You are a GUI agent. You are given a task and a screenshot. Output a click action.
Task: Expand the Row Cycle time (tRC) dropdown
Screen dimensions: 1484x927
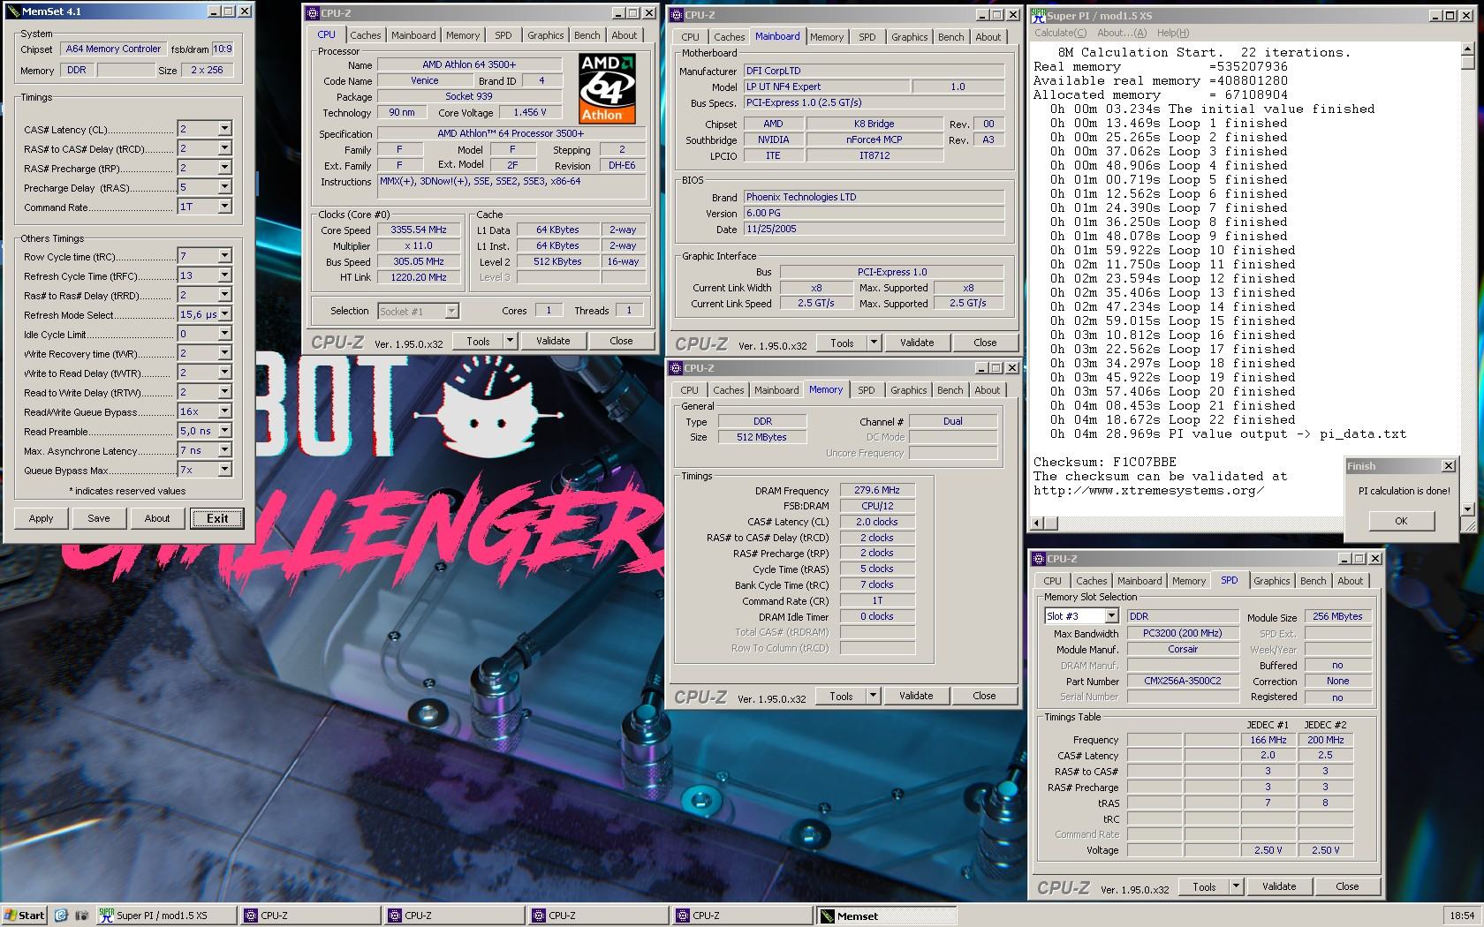pos(224,256)
